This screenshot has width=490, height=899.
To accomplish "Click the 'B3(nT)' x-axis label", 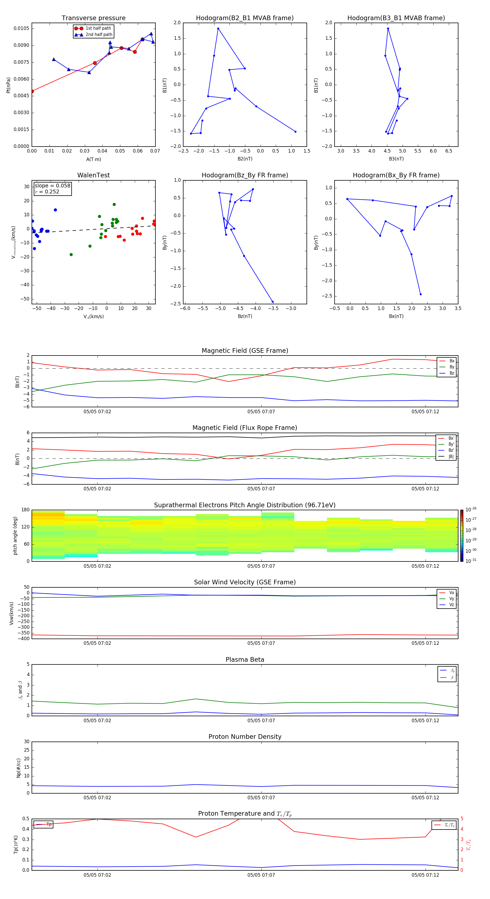I will pos(396,159).
